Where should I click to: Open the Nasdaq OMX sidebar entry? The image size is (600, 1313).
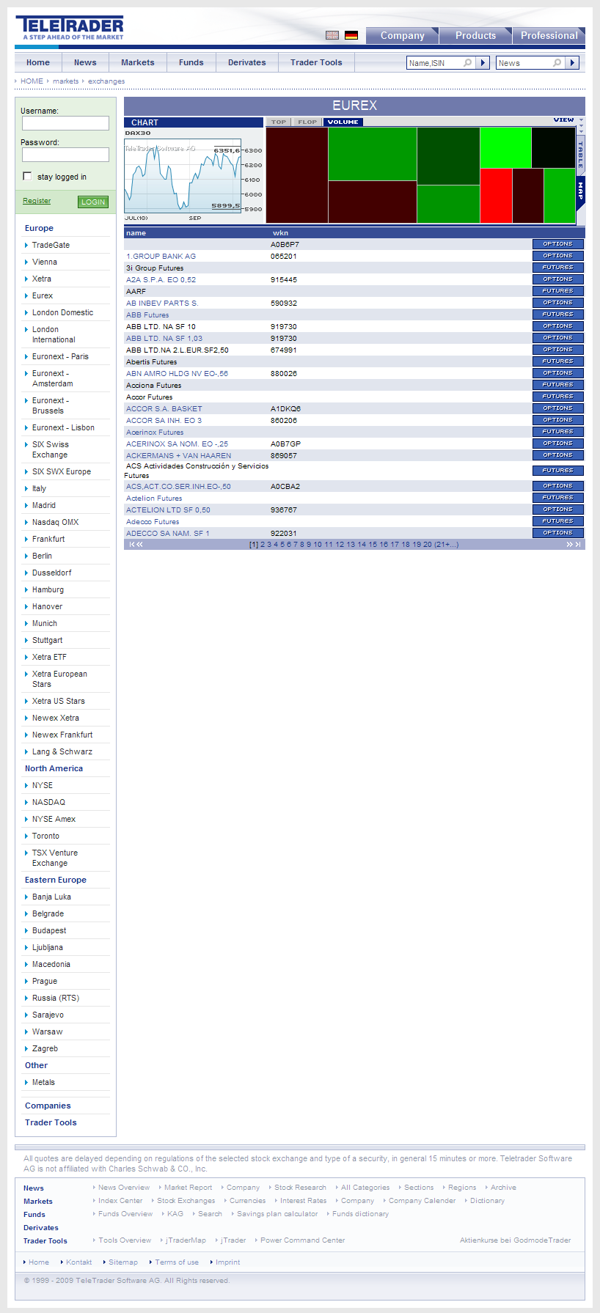click(x=55, y=523)
